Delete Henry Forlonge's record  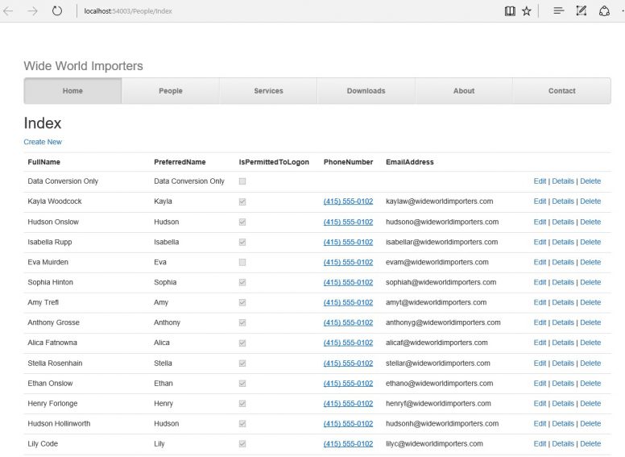tap(590, 404)
